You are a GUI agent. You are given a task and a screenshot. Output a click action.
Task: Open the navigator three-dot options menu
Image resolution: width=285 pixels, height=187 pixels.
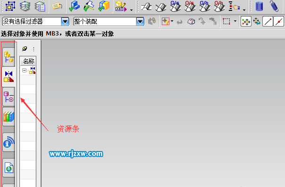coord(34,49)
